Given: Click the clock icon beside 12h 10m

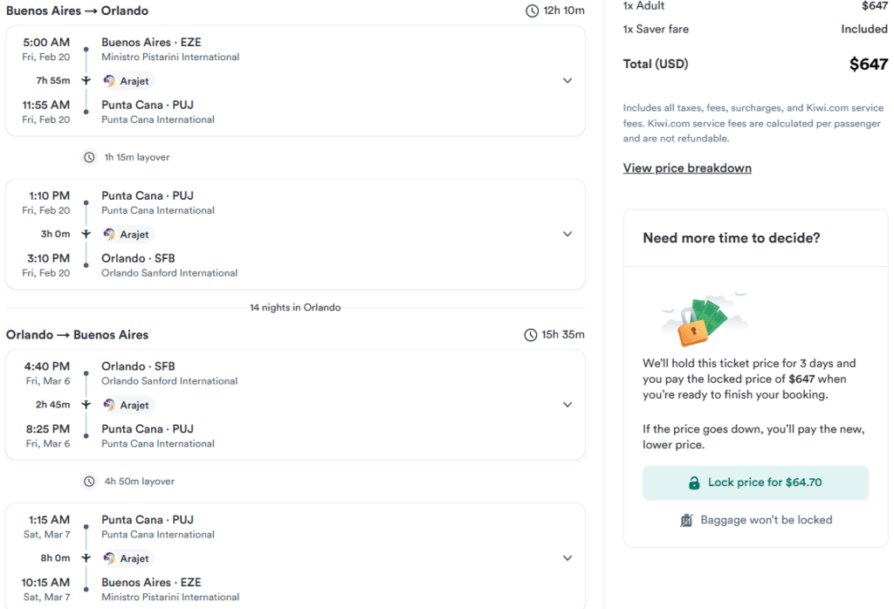Looking at the screenshot, I should (532, 11).
